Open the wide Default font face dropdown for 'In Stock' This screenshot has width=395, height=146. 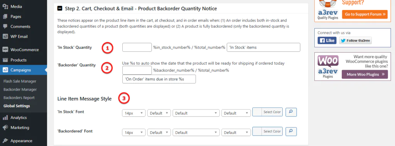click(196, 113)
